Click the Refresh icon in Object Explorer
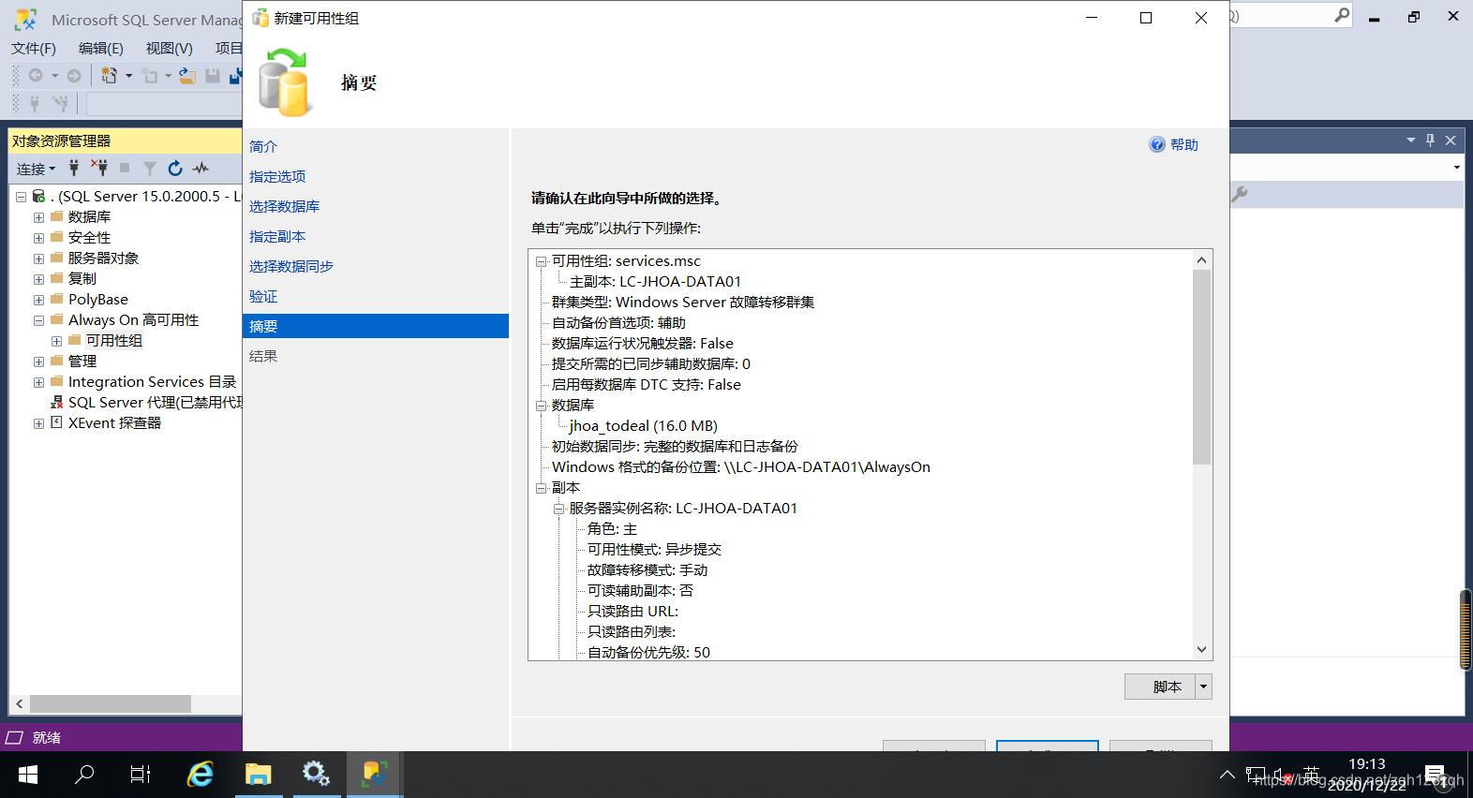 [x=174, y=169]
